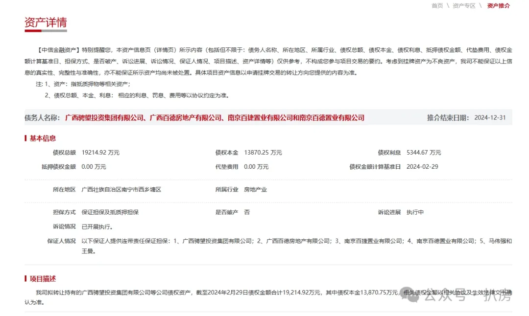This screenshot has width=529, height=316.
Task: Click the industry value 房地产业
Action: 255,190
